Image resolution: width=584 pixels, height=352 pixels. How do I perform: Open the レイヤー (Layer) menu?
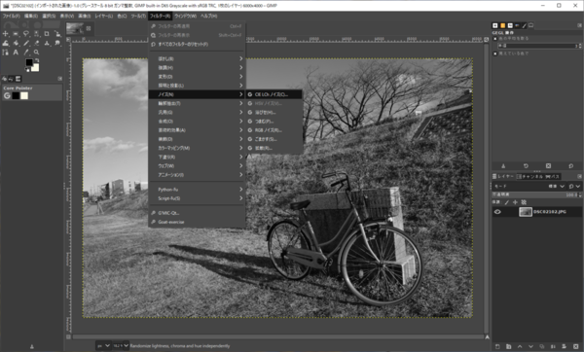[104, 16]
